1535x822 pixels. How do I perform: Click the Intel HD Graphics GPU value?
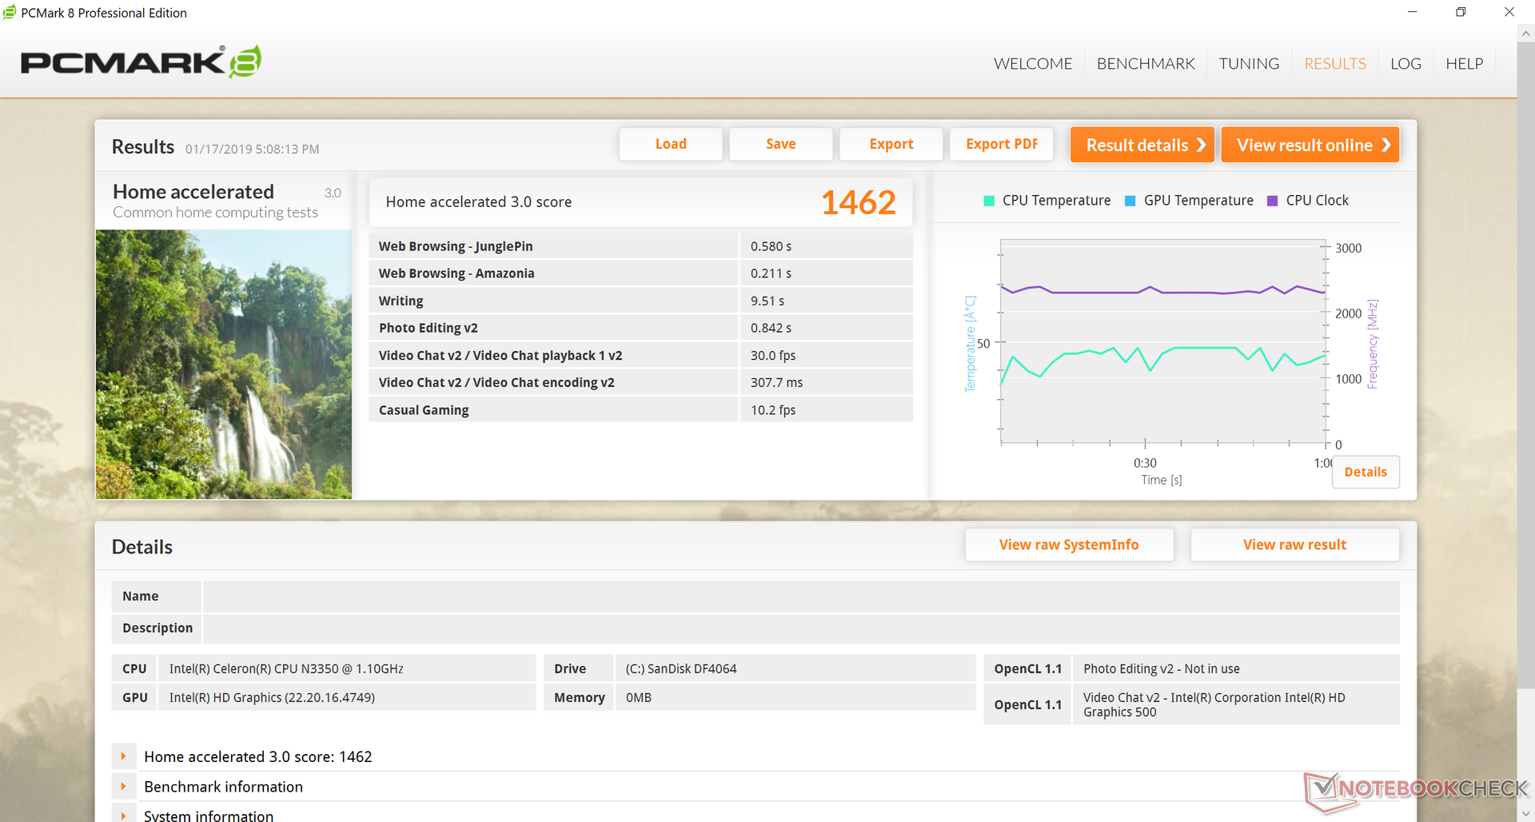point(272,697)
